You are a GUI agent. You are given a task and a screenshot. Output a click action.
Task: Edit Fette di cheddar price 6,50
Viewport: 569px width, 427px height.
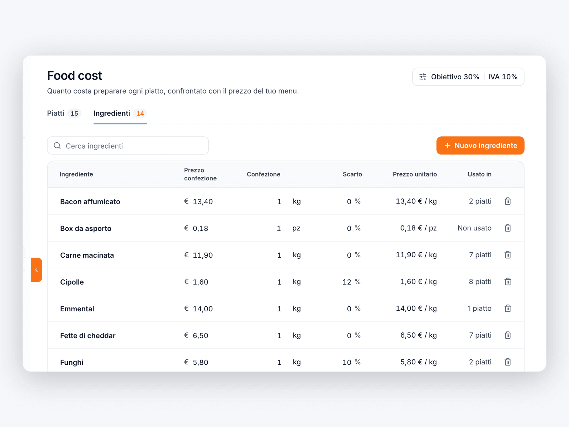201,336
